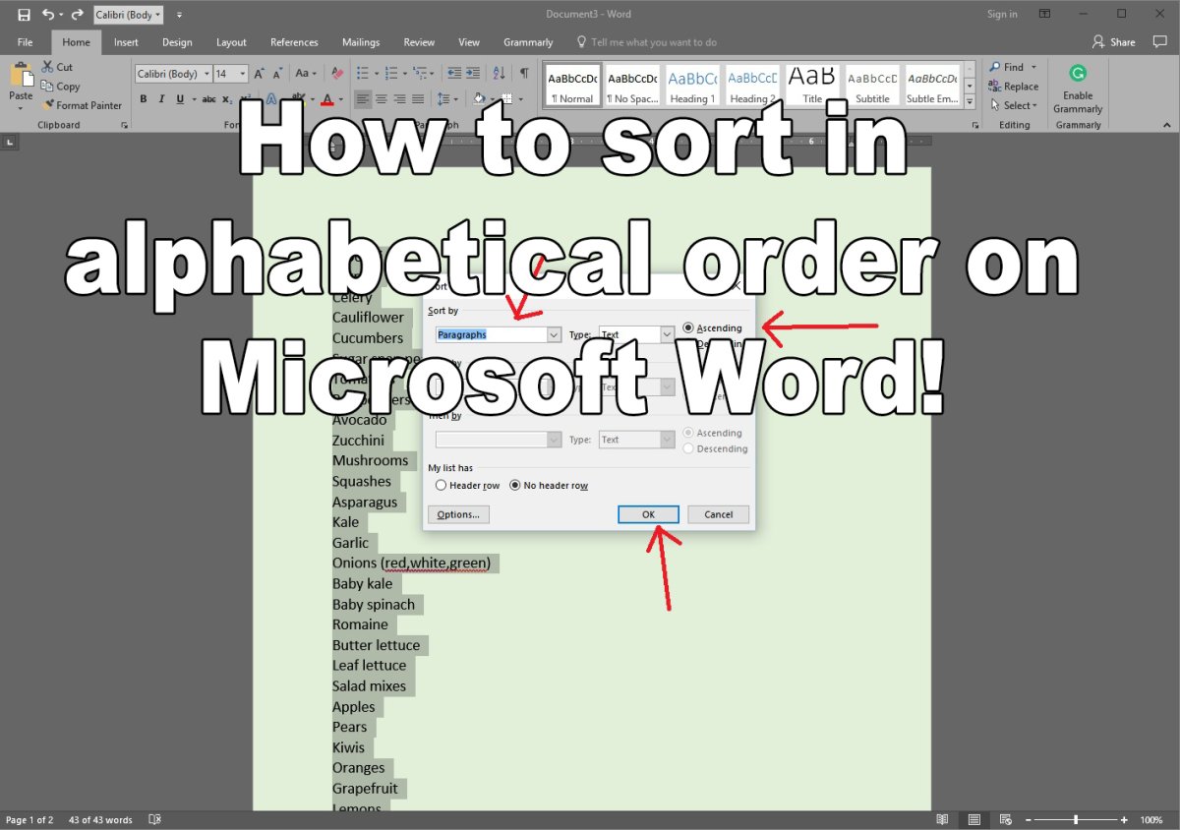Expand the Styles gallery More arrow
Image resolution: width=1180 pixels, height=830 pixels.
pos(970,101)
